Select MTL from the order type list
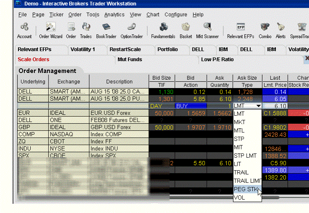309x213 pixels. [247, 130]
